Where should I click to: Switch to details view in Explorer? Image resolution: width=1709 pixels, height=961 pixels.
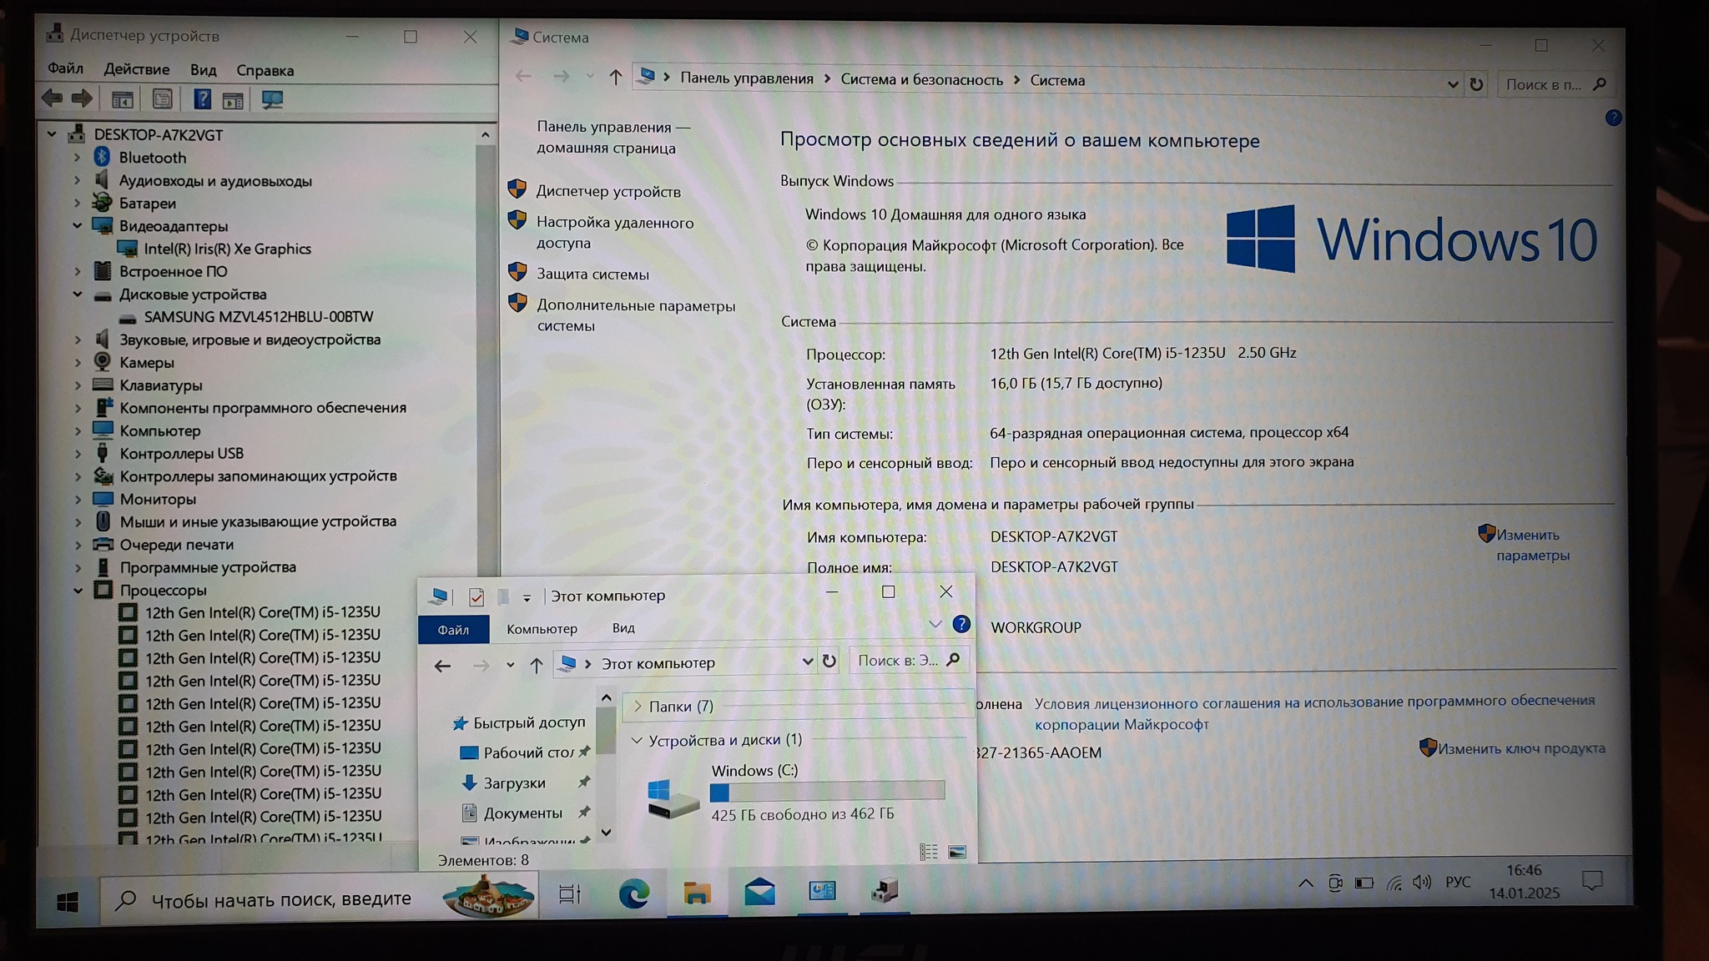[928, 852]
